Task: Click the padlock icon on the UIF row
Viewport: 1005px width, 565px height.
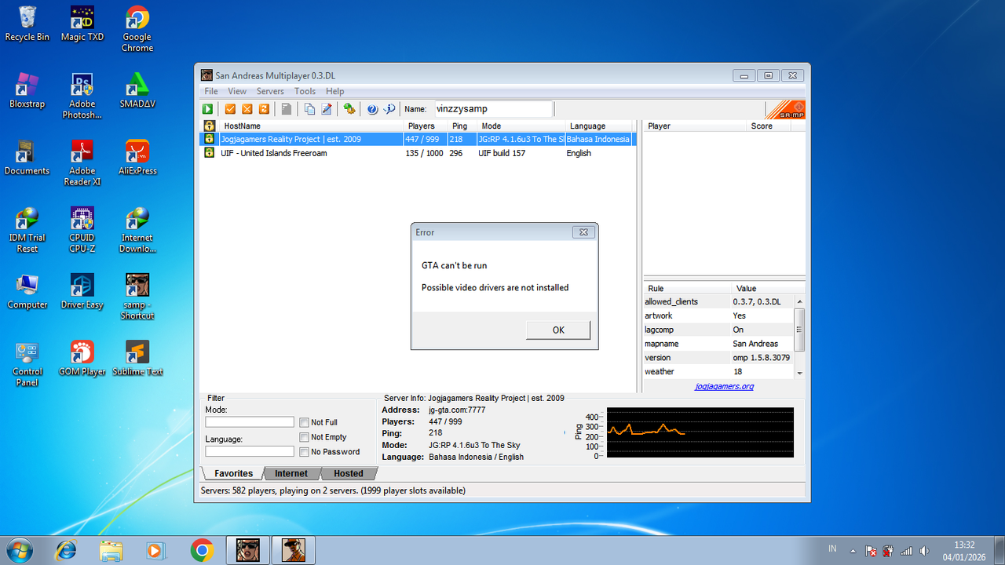Action: click(x=210, y=153)
